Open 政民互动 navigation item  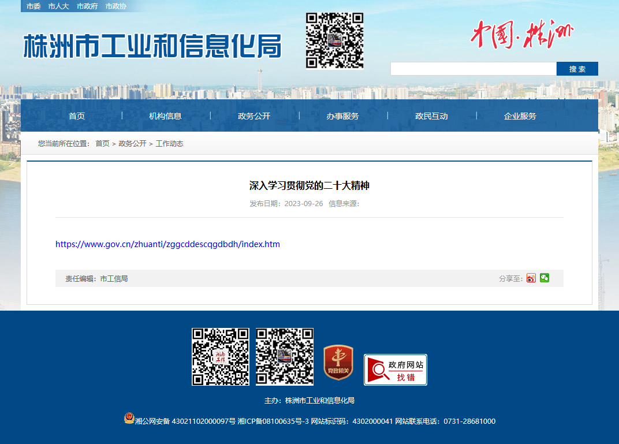pyautogui.click(x=431, y=116)
